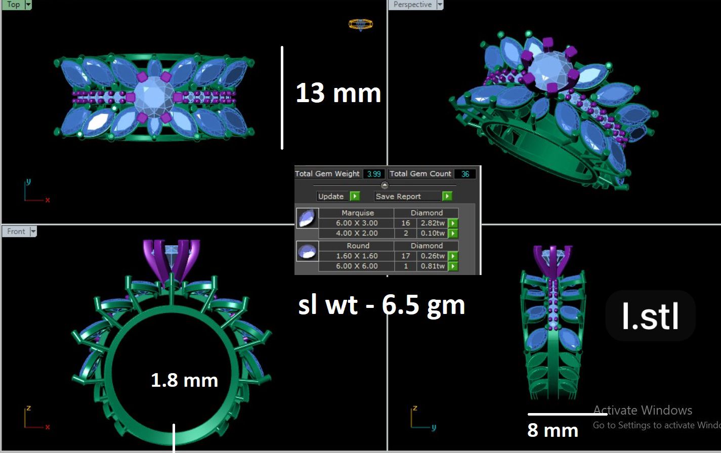Click the Save Report button label
This screenshot has height=453, width=721.
(x=399, y=196)
